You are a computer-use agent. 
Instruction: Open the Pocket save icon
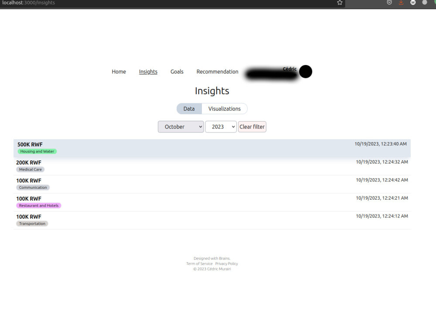pos(389,3)
